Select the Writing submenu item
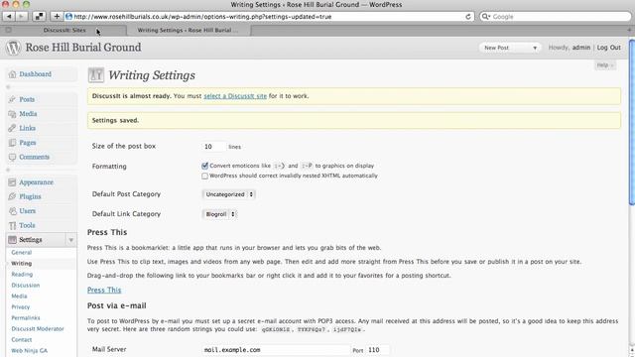This screenshot has width=635, height=357. pos(22,263)
